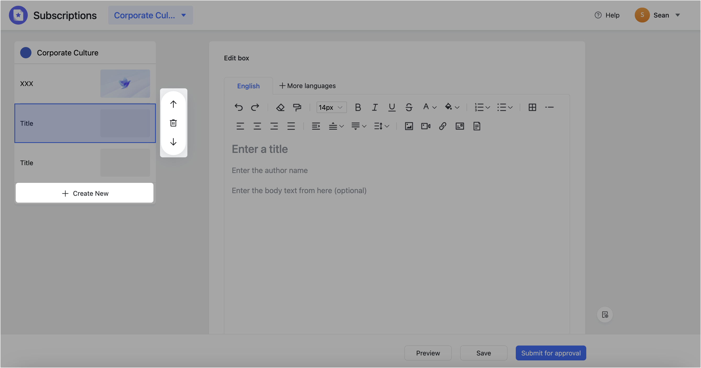Image resolution: width=701 pixels, height=368 pixels.
Task: Insert a hyperlink
Action: pyautogui.click(x=442, y=126)
